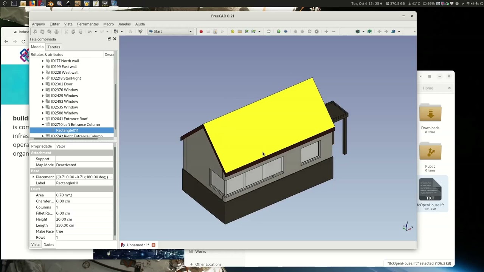
Task: Change the Make Face true value
Action: (84, 231)
